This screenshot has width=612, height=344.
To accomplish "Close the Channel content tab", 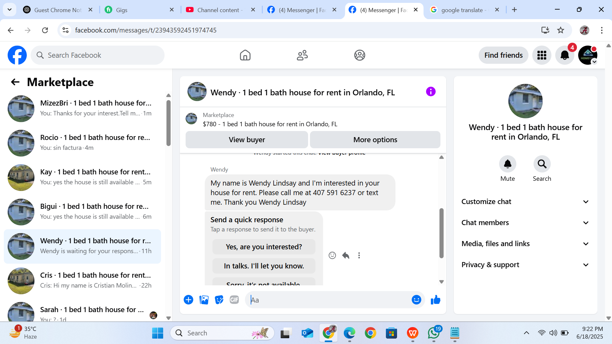I will [253, 10].
